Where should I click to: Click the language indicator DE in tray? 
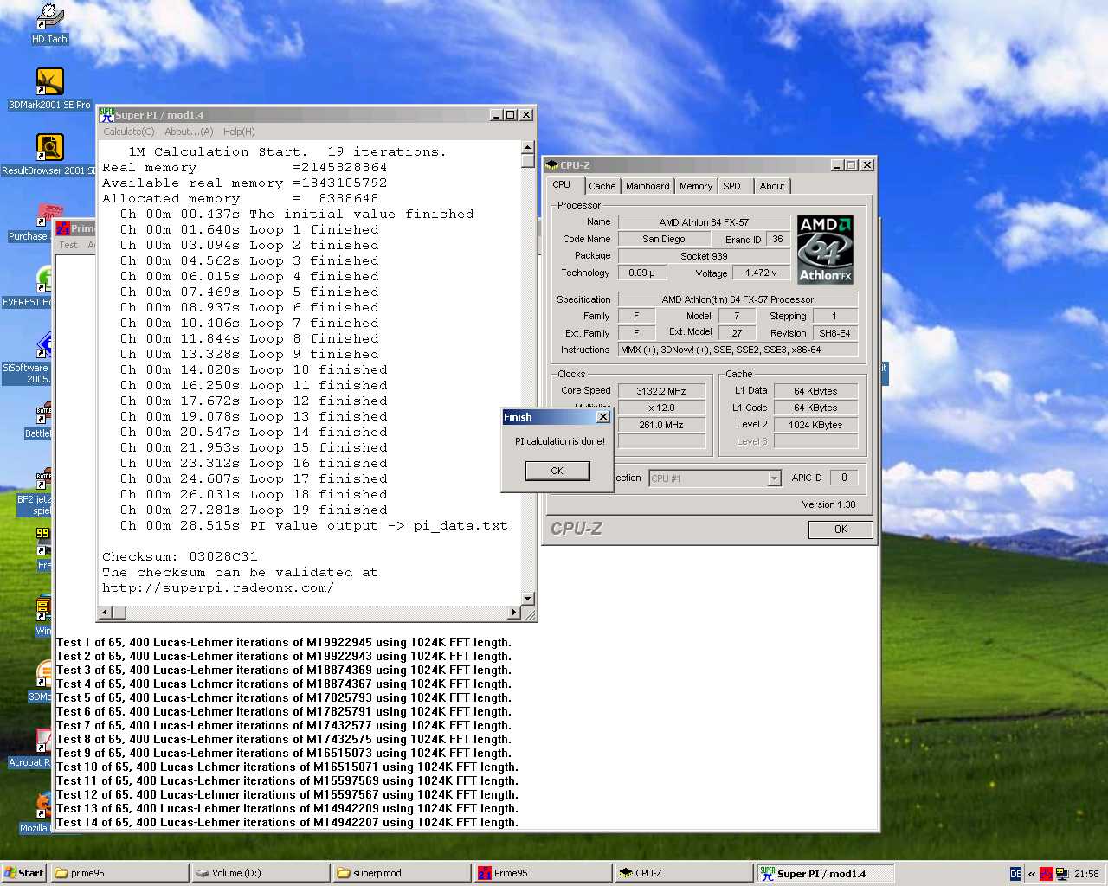pyautogui.click(x=1015, y=874)
